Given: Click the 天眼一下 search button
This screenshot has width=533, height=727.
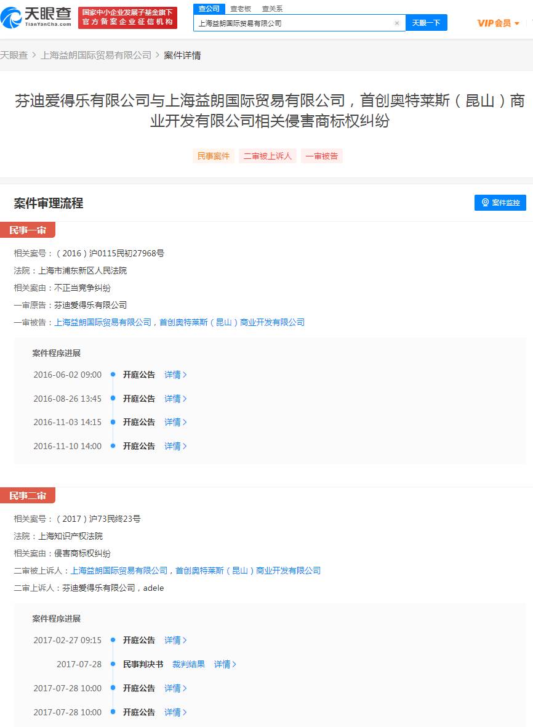Looking at the screenshot, I should pyautogui.click(x=426, y=23).
